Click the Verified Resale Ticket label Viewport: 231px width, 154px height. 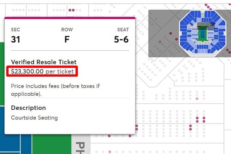coord(44,62)
